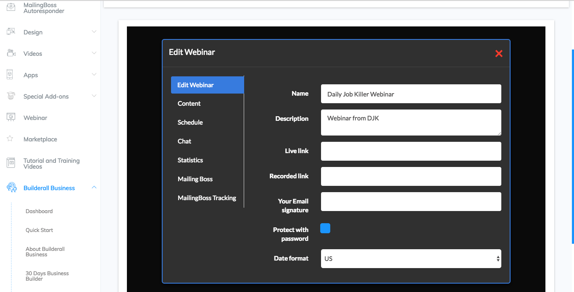Click the Tutorial and Training Videos icon

pos(11,163)
